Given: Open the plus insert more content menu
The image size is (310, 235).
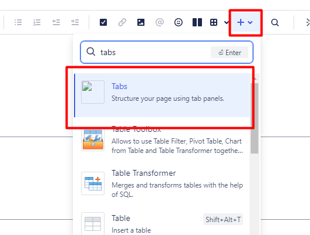Looking at the screenshot, I should click(245, 22).
